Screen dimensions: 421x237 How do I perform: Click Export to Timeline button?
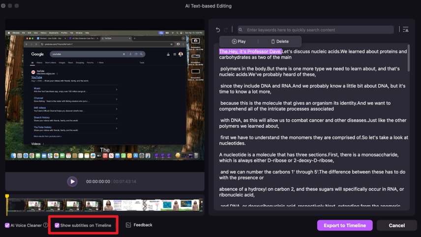345,226
